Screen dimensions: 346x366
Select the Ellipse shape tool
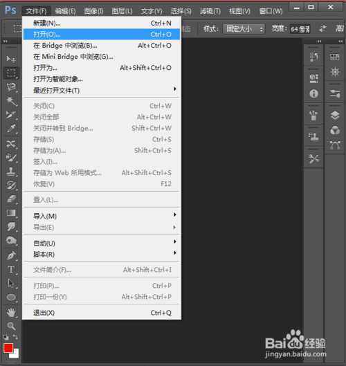point(11,298)
